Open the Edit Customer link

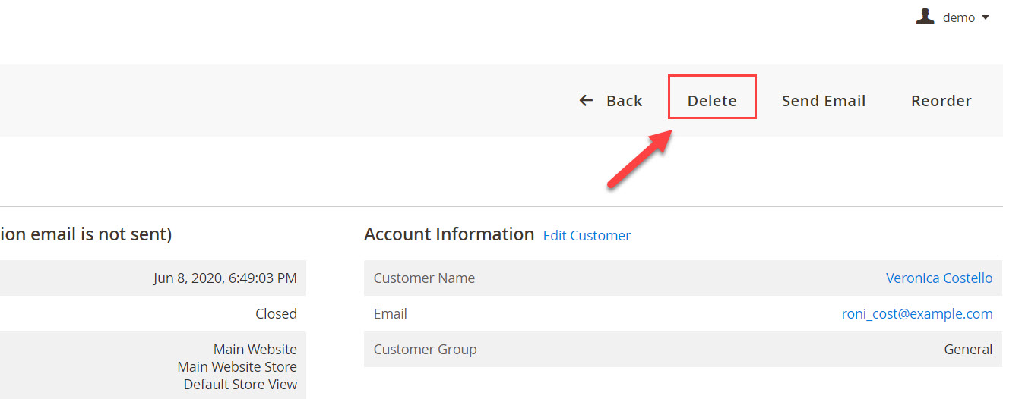pyautogui.click(x=587, y=235)
